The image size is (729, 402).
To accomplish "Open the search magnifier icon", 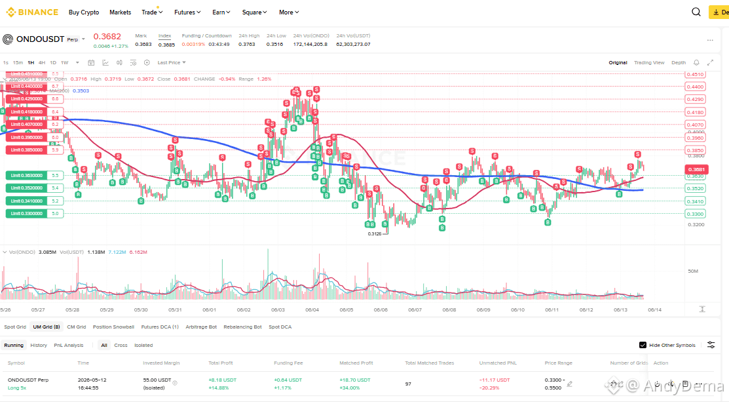I will pyautogui.click(x=696, y=12).
